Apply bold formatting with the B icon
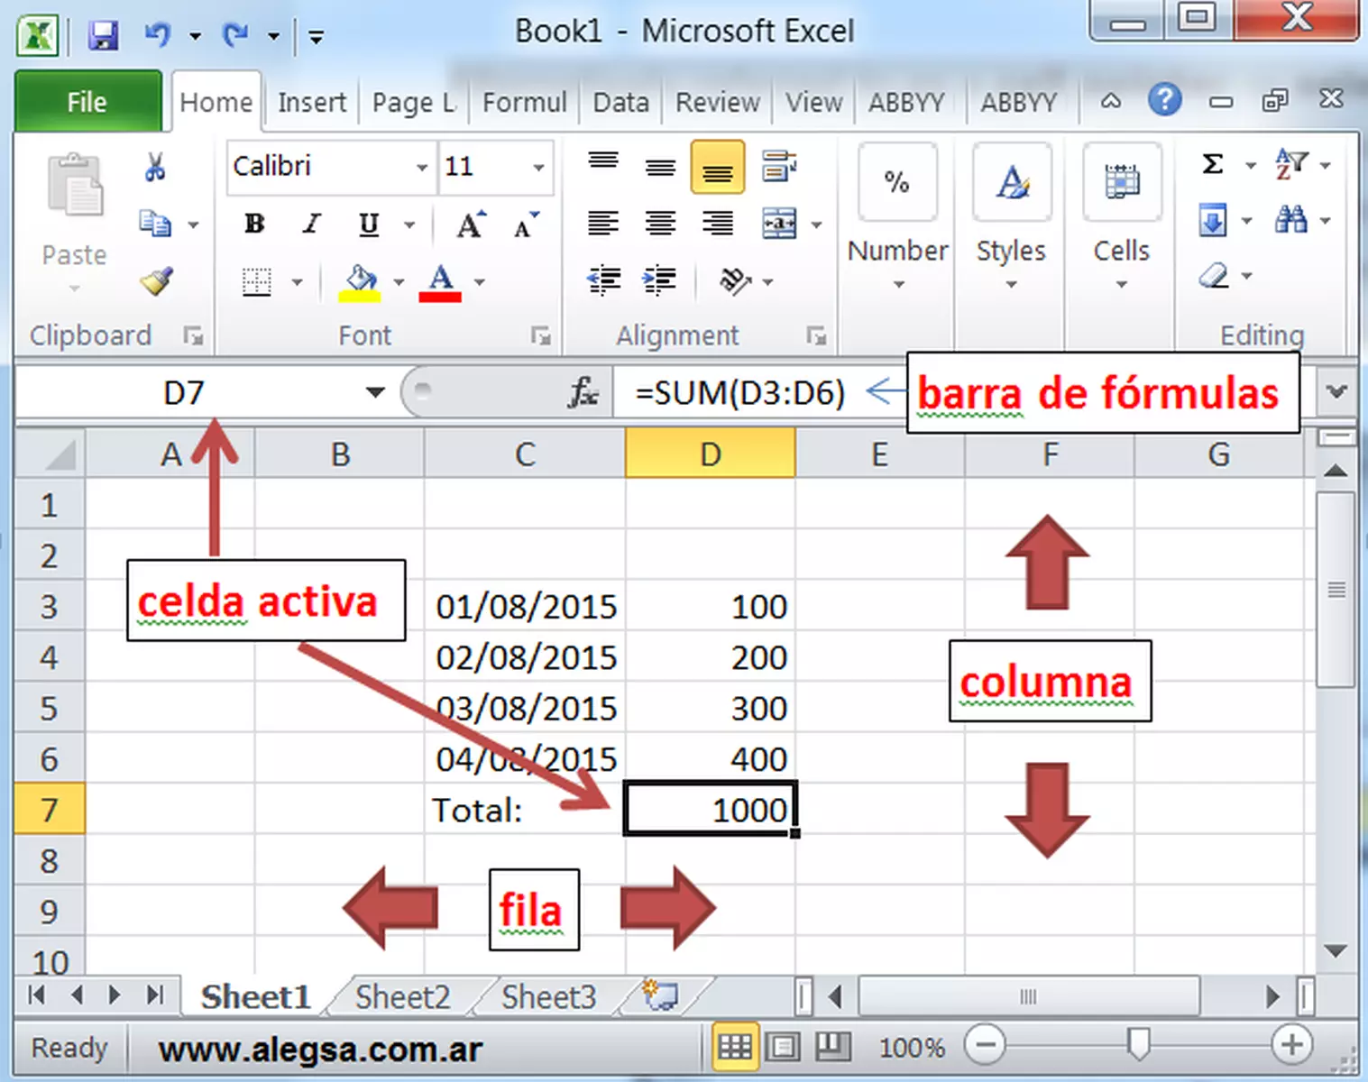The height and width of the screenshot is (1082, 1368). [x=253, y=225]
